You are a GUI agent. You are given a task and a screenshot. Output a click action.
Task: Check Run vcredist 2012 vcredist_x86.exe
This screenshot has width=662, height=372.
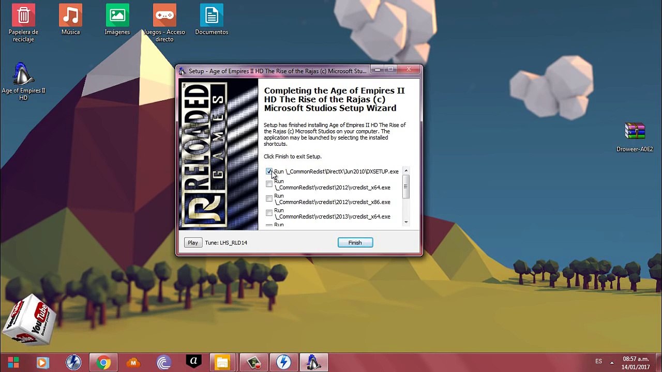coord(269,198)
